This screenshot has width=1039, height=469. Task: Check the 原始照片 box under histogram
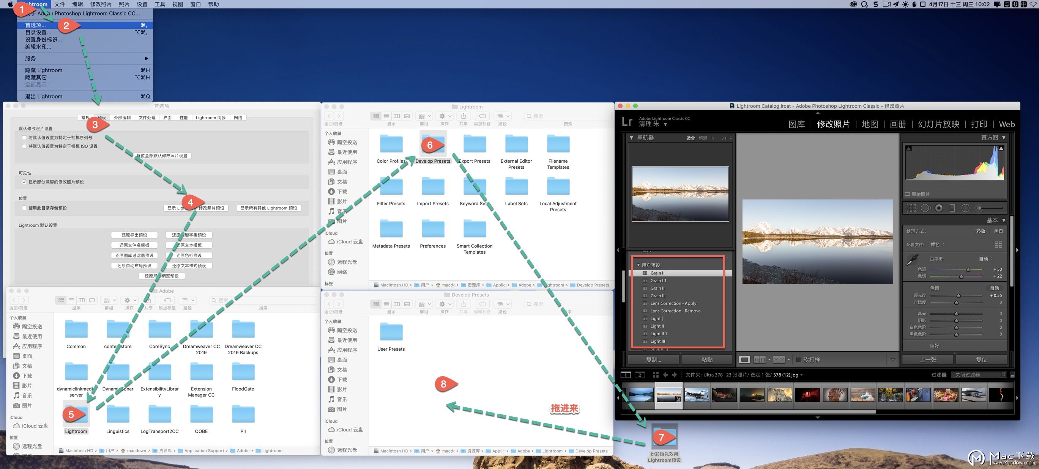coord(908,194)
